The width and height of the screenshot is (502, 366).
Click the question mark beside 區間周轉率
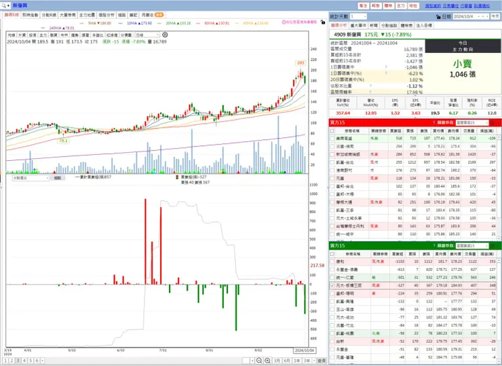(370, 92)
